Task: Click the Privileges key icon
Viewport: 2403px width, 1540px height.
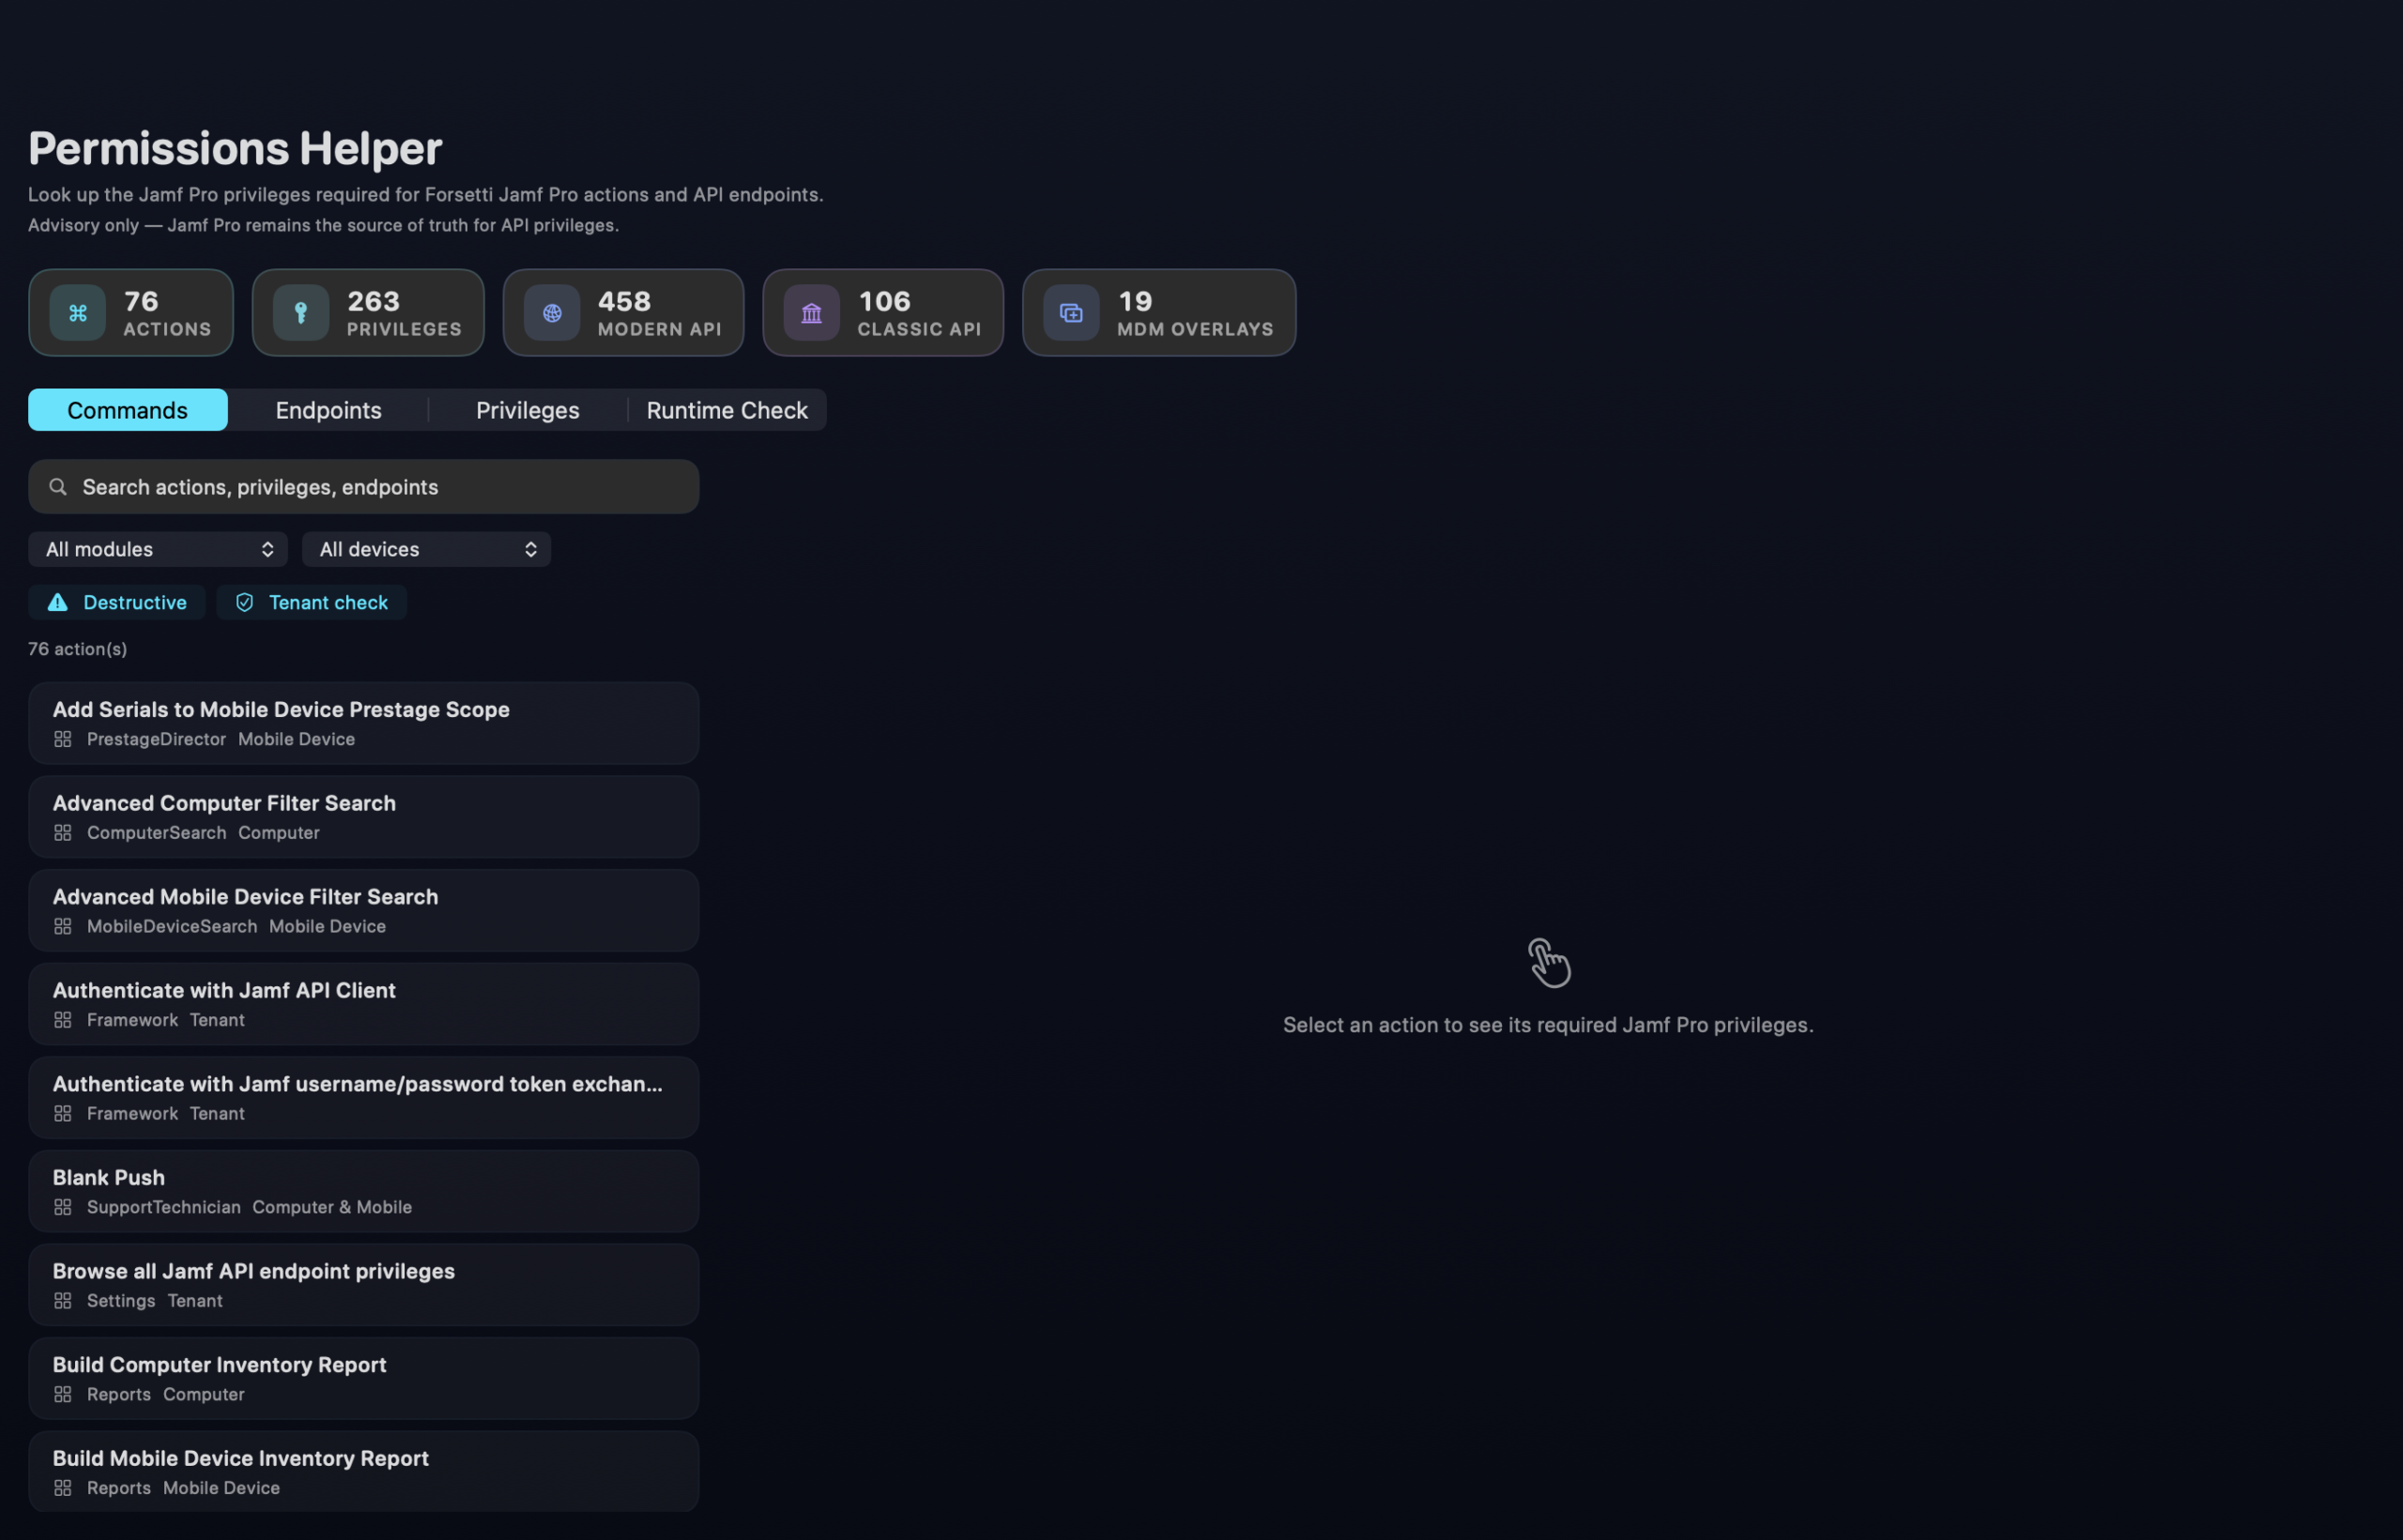Action: pos(301,313)
